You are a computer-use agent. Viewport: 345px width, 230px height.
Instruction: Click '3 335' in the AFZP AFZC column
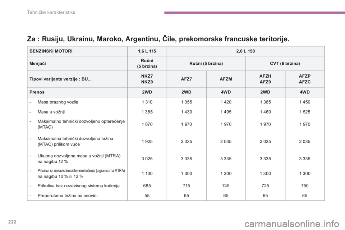click(x=305, y=159)
